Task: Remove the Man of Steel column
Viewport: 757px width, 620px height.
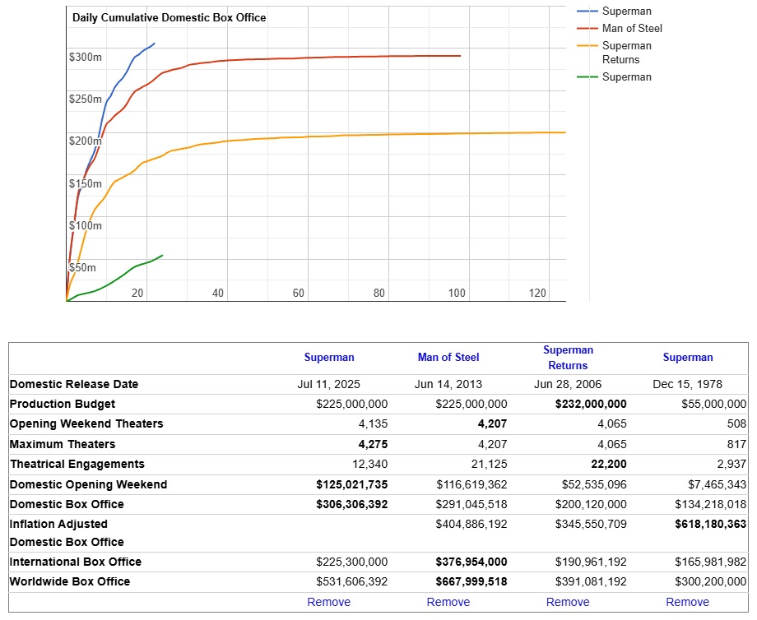Action: [x=448, y=602]
